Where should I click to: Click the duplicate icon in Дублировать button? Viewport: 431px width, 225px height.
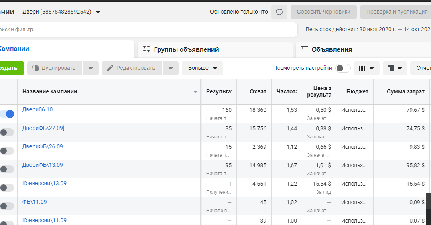click(35, 68)
